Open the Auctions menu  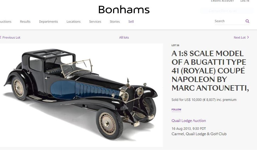(x=5, y=22)
